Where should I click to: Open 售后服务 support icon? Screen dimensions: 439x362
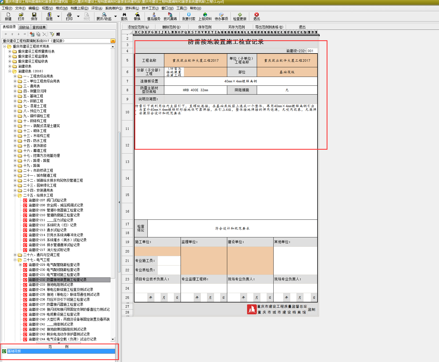tap(154, 16)
